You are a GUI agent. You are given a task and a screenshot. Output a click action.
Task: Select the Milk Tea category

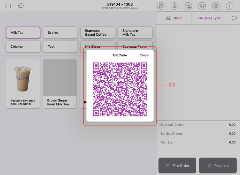23,32
